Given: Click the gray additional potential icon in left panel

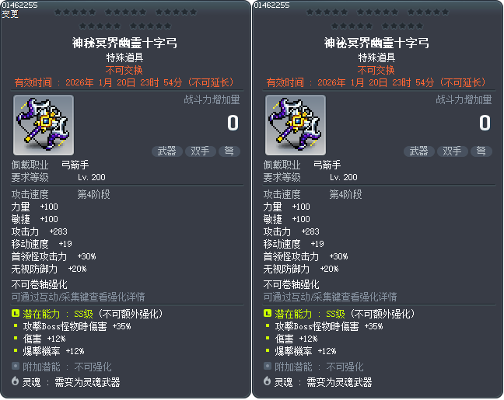Looking at the screenshot, I should [16, 366].
